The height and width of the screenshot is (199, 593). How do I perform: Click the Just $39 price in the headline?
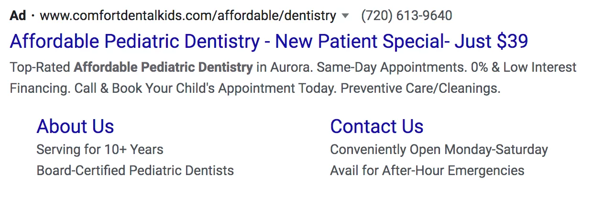point(491,42)
